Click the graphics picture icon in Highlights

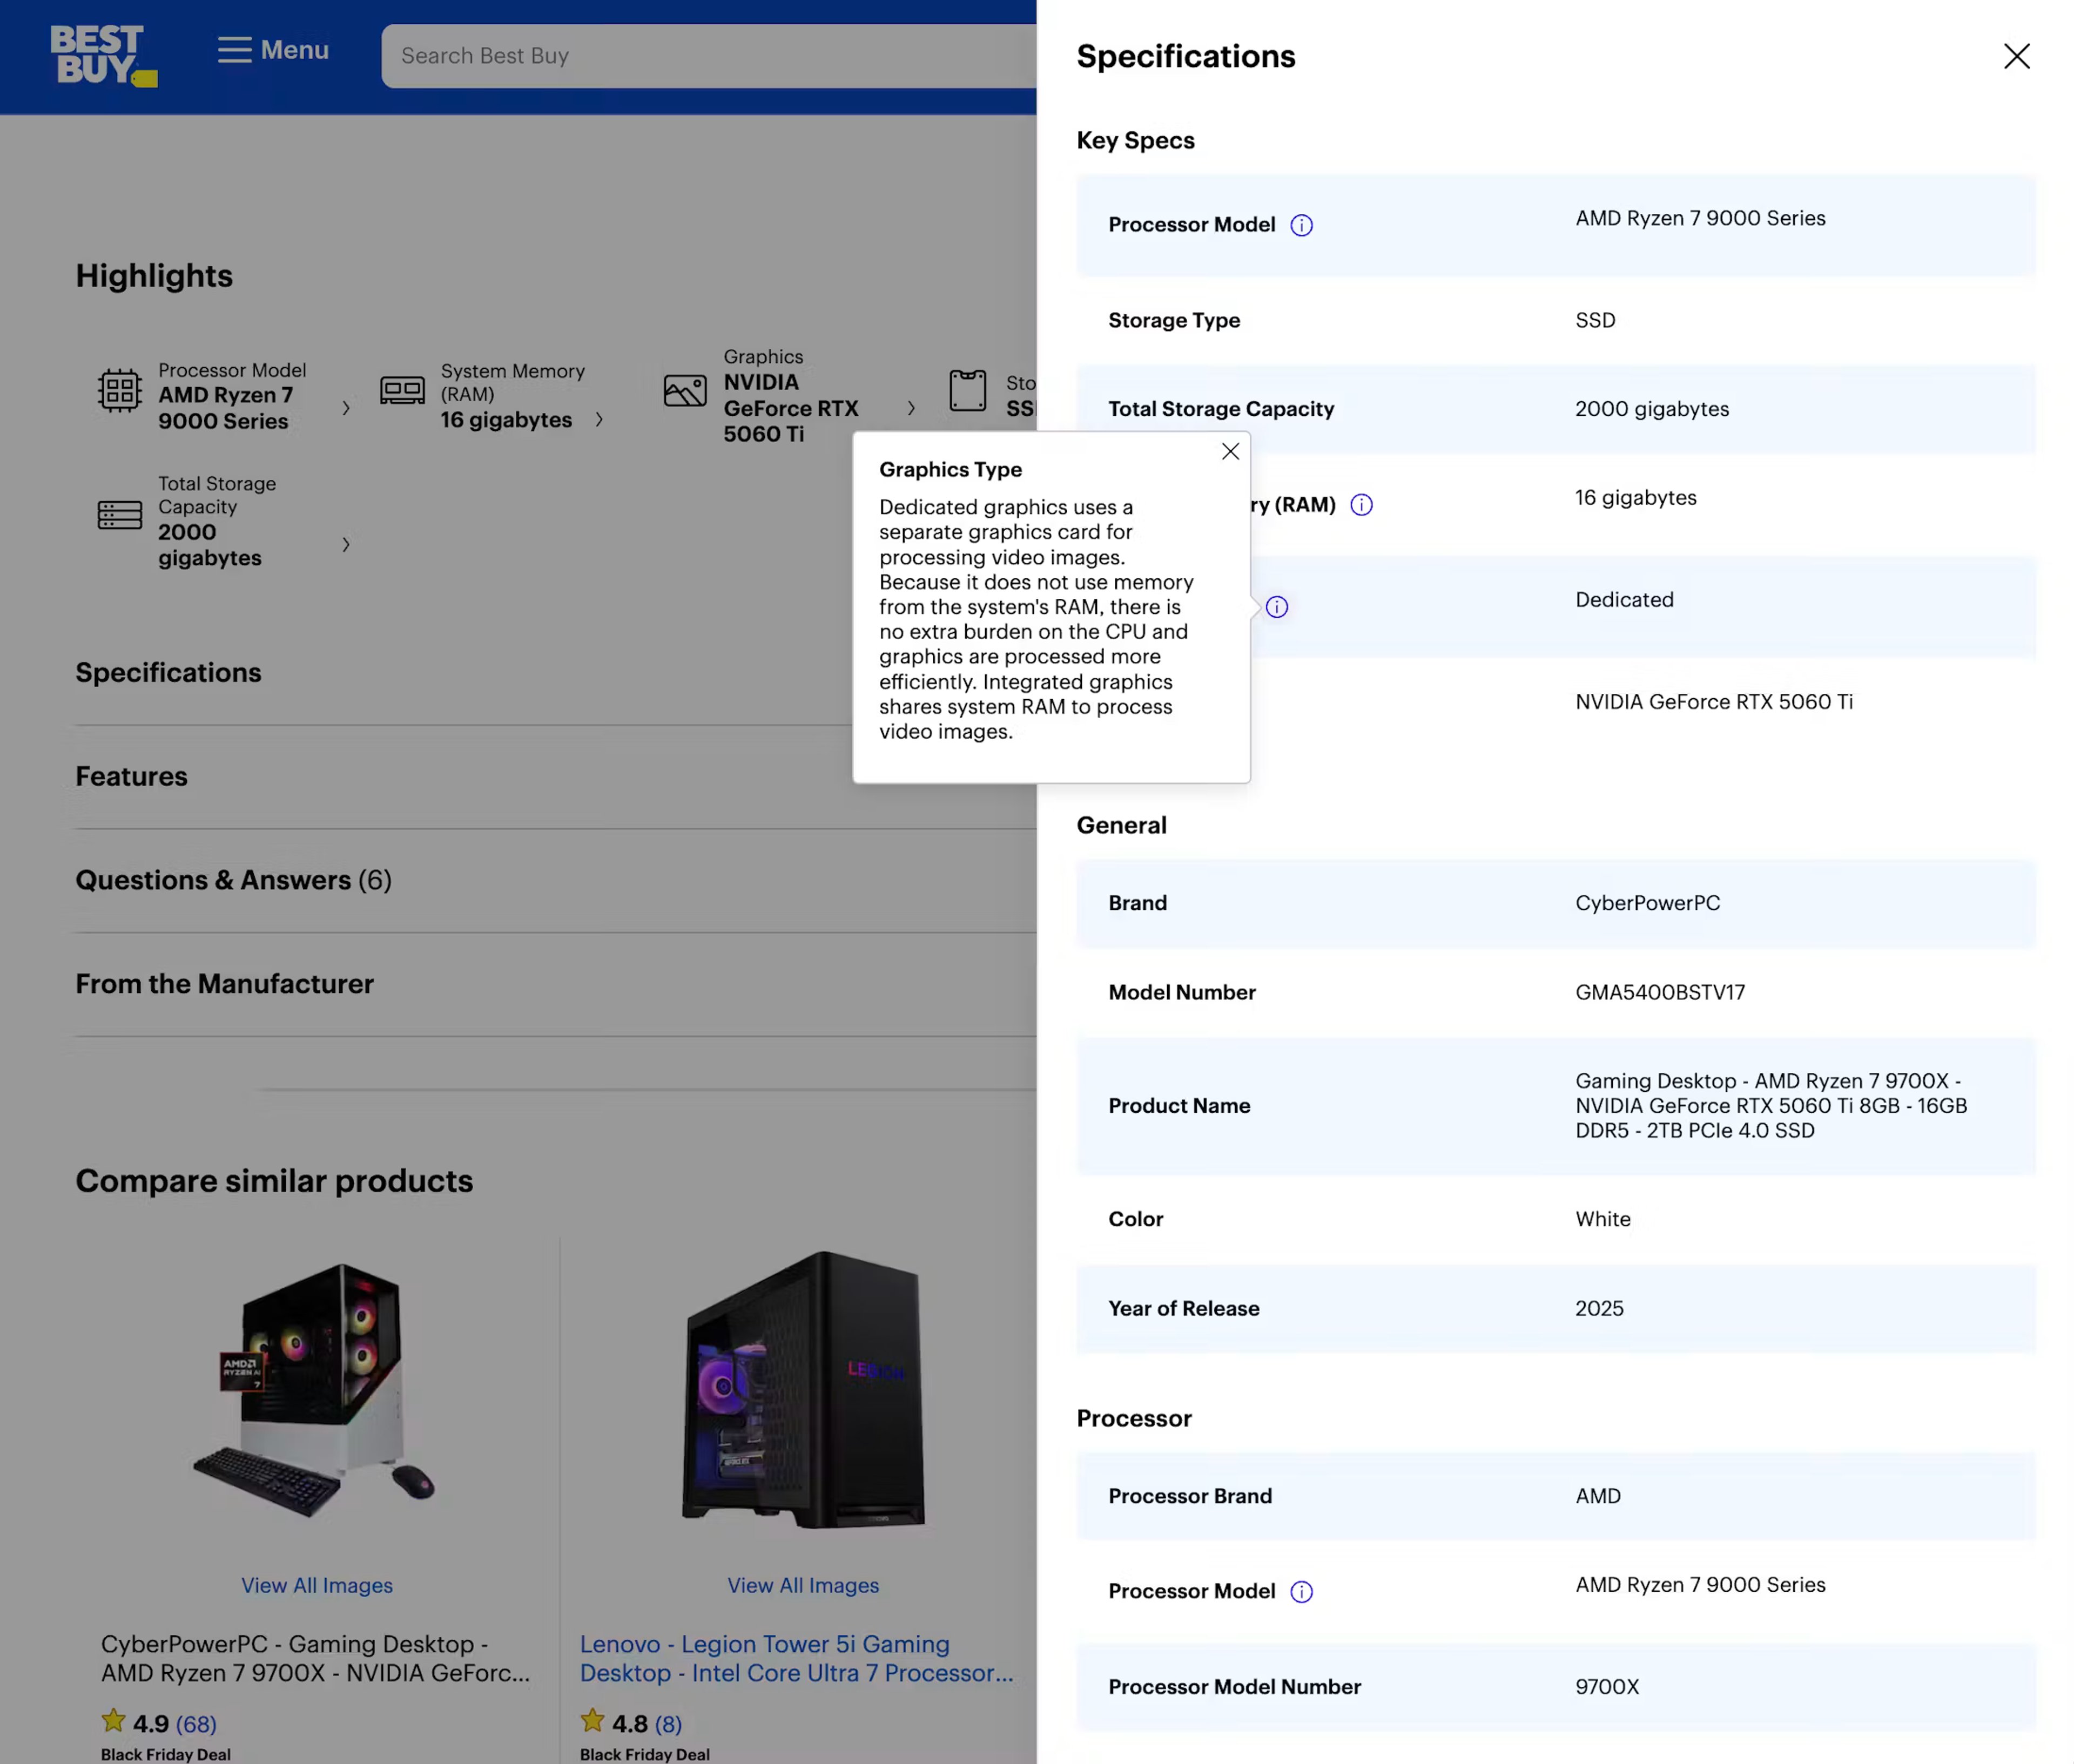point(685,390)
